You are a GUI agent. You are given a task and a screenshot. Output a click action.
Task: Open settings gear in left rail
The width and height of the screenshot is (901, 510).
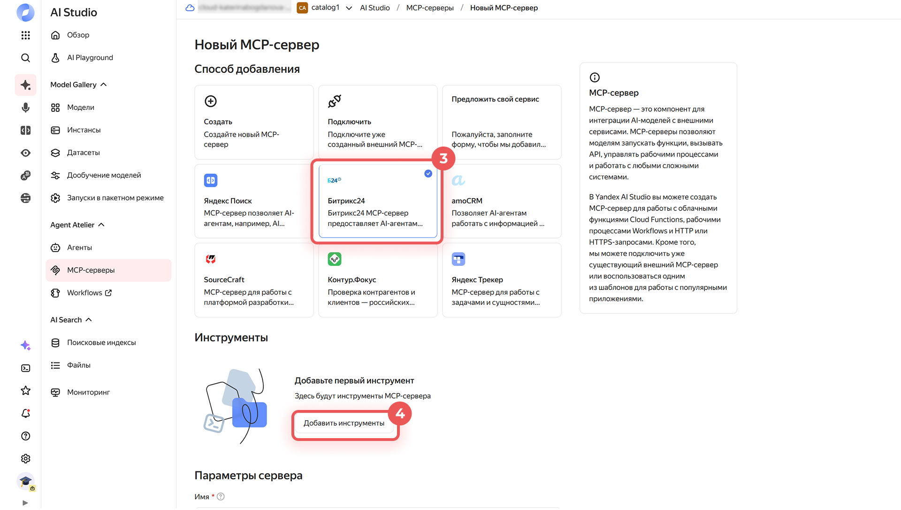[x=25, y=459]
